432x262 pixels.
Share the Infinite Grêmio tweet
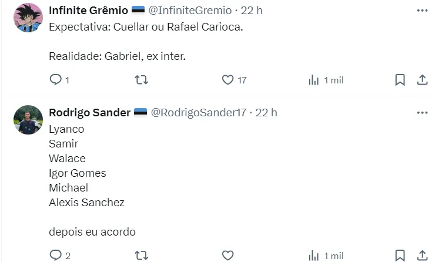[422, 80]
